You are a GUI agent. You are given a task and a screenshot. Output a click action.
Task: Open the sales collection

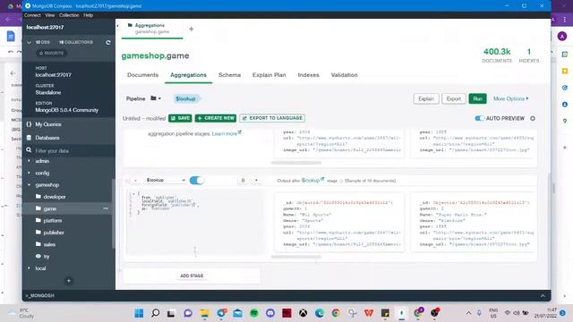tap(50, 244)
